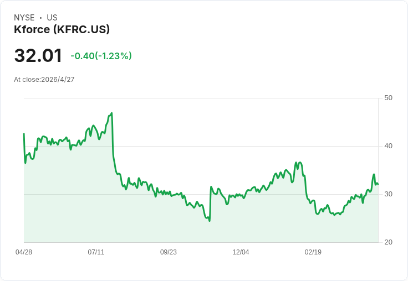
Task: Click the US market label
Action: tap(52, 18)
